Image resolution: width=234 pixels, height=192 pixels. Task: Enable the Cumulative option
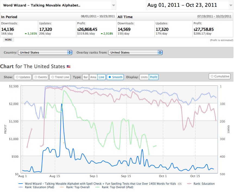click(220, 76)
